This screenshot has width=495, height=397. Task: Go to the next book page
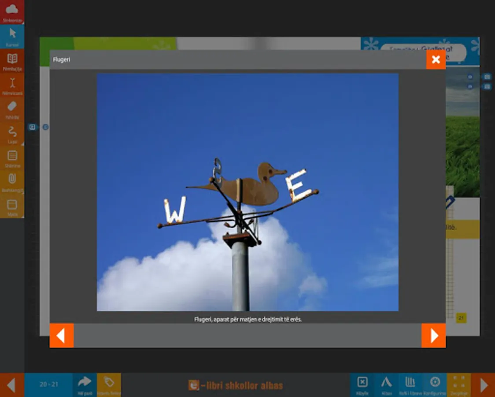[x=483, y=385]
